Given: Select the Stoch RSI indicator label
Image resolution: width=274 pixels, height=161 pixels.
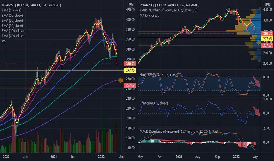Looking at the screenshot, I should [159, 75].
